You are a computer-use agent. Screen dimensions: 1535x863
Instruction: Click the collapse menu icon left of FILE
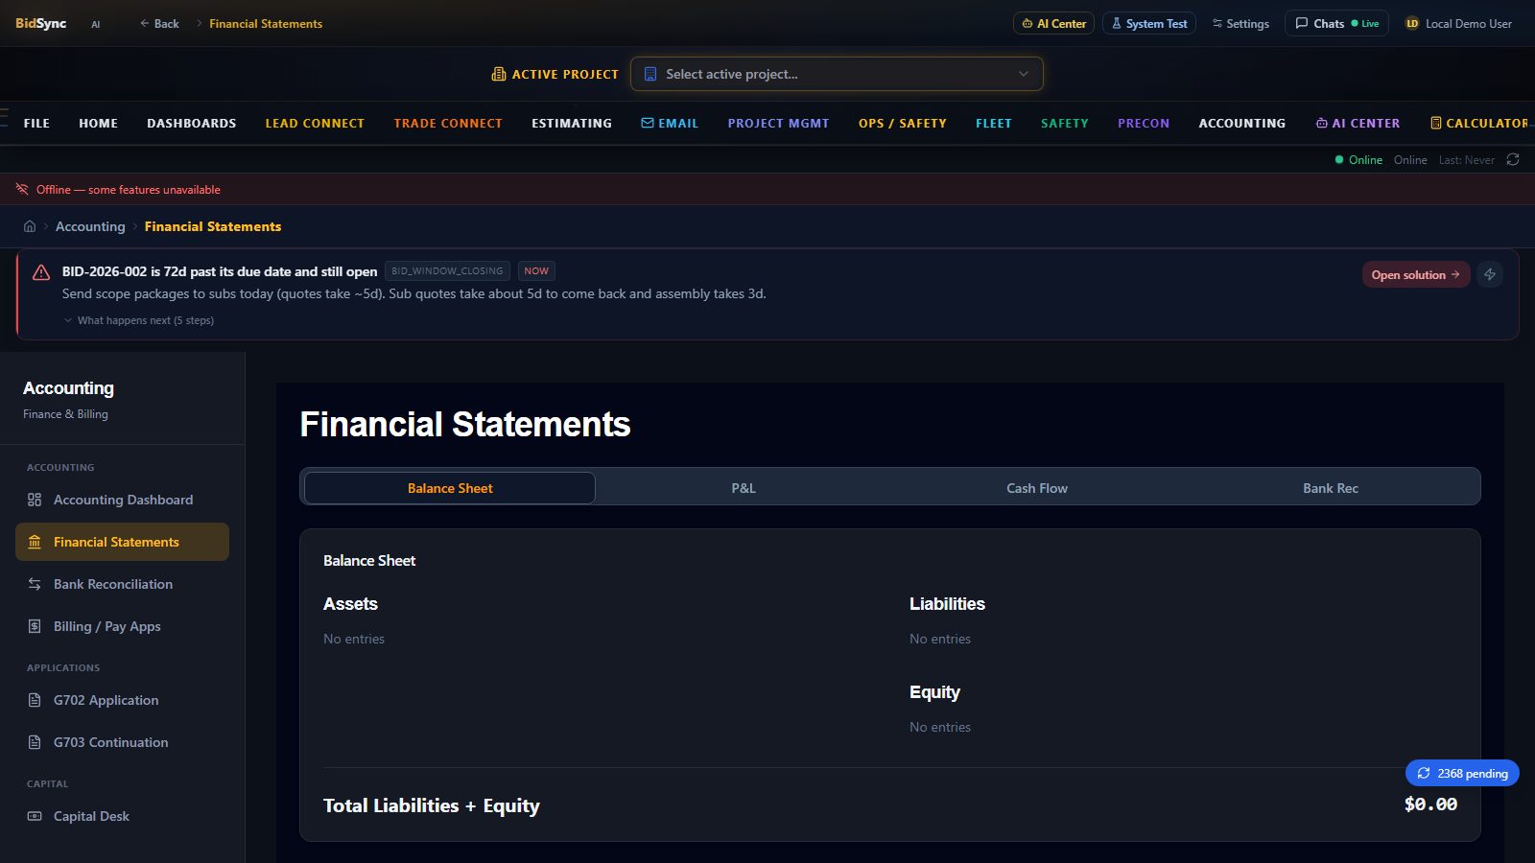coord(4,118)
